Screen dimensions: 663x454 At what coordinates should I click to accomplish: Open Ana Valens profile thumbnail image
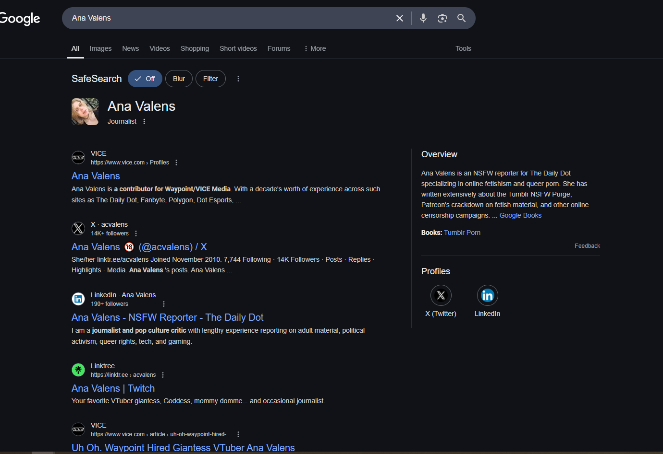85,112
